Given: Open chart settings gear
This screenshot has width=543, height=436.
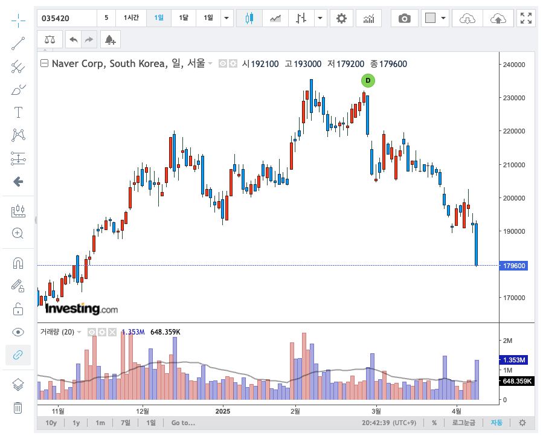Looking at the screenshot, I should tap(341, 18).
